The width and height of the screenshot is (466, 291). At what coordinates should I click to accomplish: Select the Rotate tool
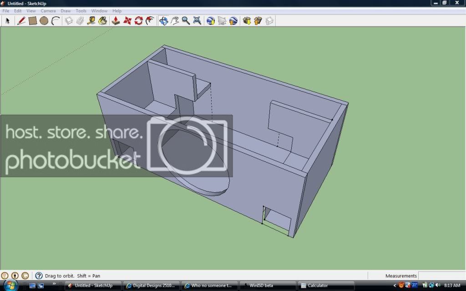[x=138, y=21]
